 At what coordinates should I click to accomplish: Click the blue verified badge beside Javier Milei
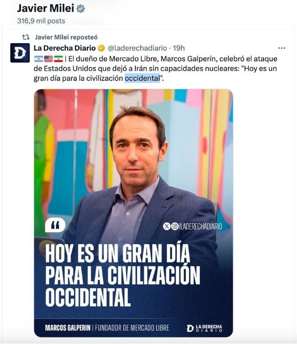click(81, 9)
